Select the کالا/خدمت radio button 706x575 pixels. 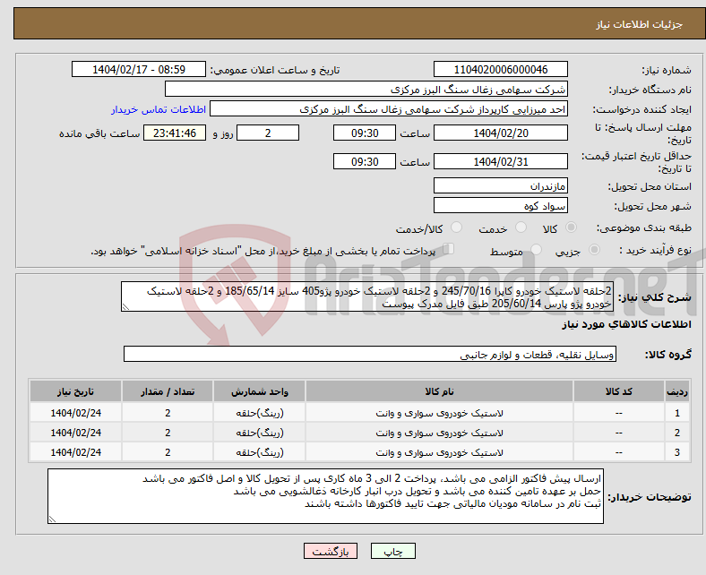(457, 227)
